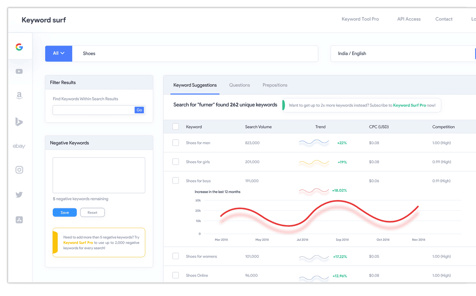The width and height of the screenshot is (476, 296).
Task: Select the Twitter source icon
Action: 19,195
